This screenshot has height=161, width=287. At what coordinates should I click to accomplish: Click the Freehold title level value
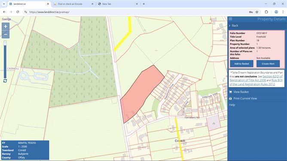click(x=261, y=37)
